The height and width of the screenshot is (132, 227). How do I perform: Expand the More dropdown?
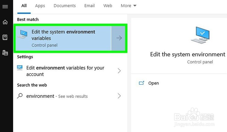click(128, 6)
